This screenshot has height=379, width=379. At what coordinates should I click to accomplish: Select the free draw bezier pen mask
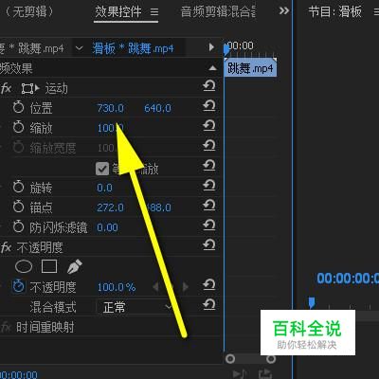(x=75, y=266)
